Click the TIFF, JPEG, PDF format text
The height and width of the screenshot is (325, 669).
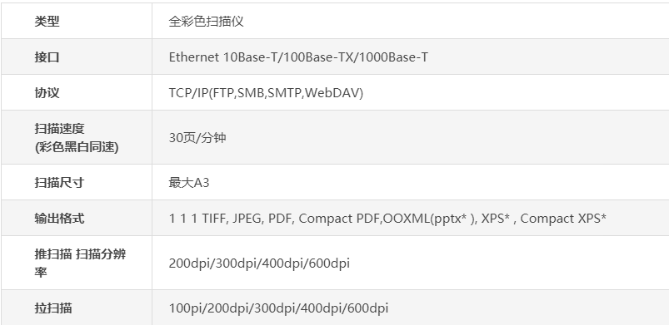[247, 219]
